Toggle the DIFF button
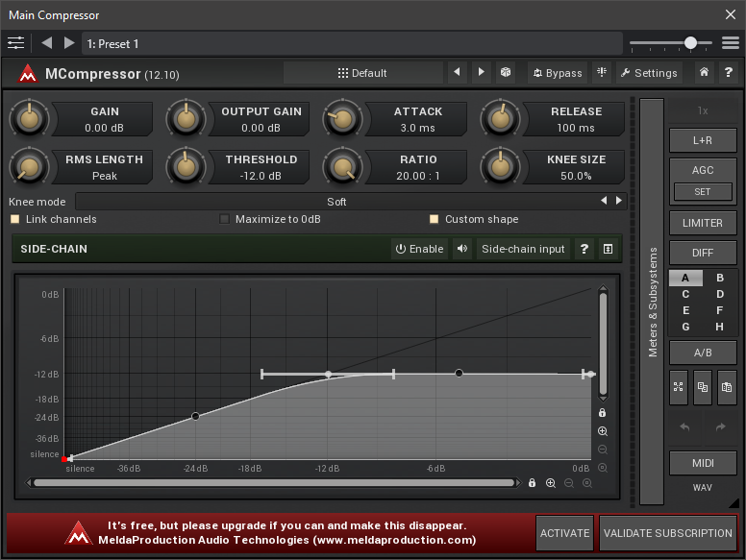This screenshot has height=560, width=746. click(x=703, y=253)
